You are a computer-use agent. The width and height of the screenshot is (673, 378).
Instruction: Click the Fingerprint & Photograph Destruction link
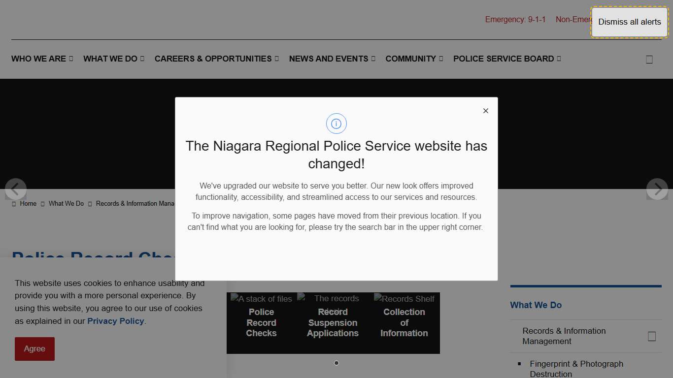[576, 369]
